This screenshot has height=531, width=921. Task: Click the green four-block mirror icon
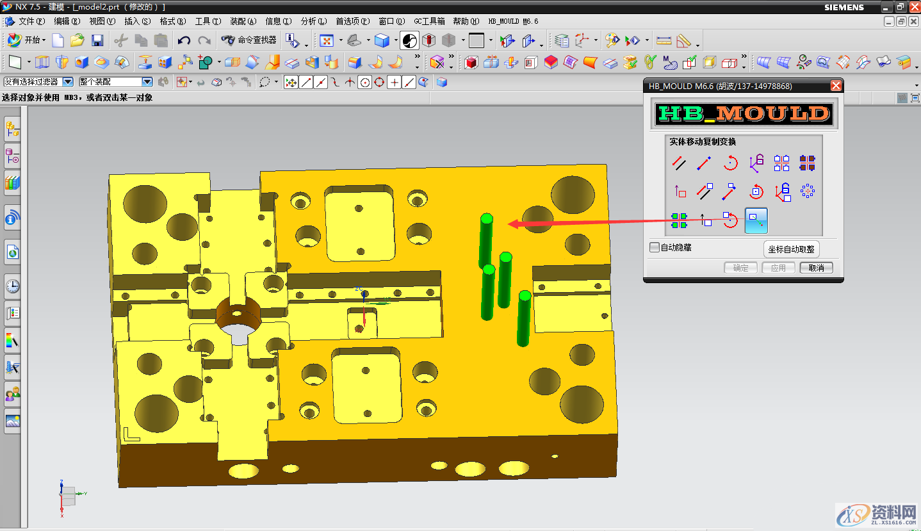679,220
